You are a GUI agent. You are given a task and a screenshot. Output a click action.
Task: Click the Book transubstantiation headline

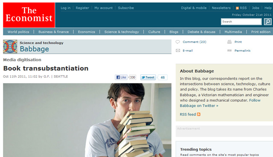(46, 68)
